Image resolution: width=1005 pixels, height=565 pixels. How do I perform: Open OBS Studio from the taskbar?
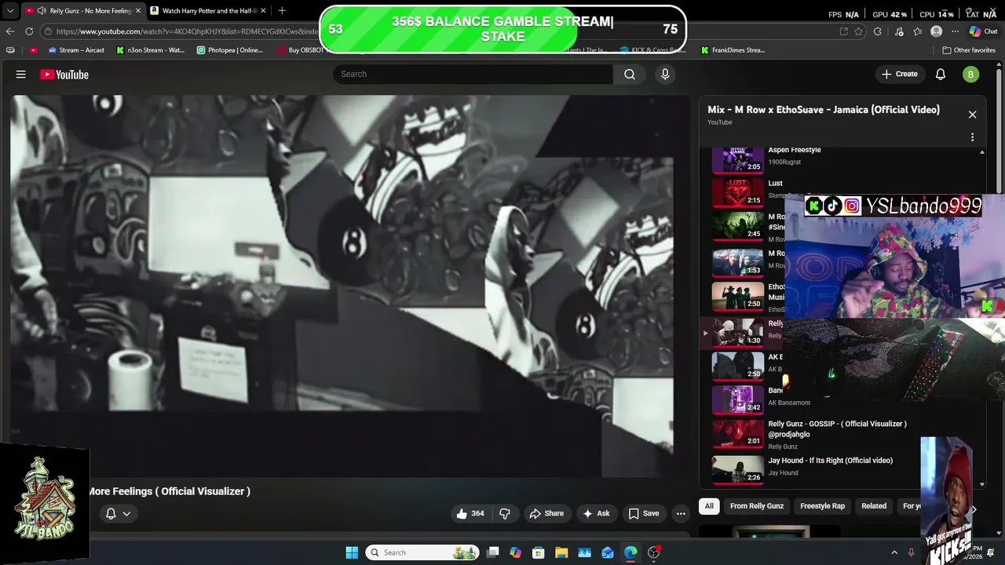point(653,552)
